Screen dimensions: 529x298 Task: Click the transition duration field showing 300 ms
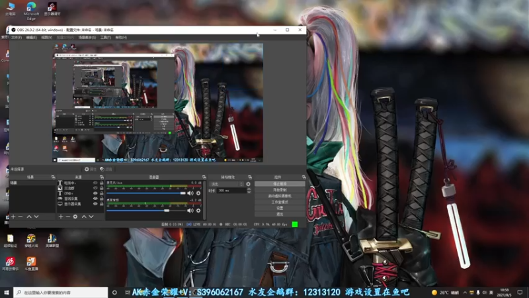click(231, 191)
